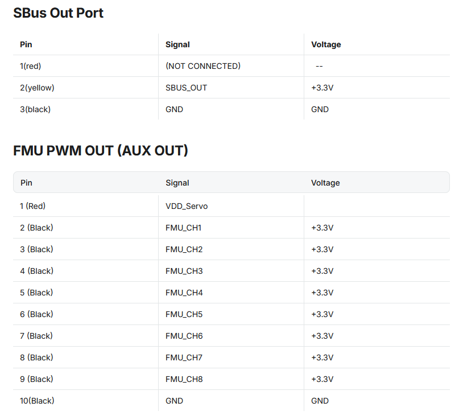The height and width of the screenshot is (415, 459).
Task: Click Pin header in SBus Out table
Action: [x=26, y=44]
